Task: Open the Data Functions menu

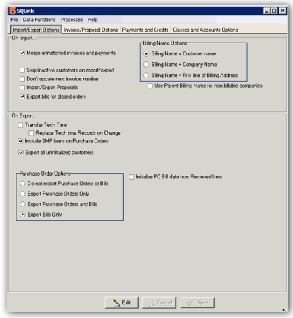Action: pyautogui.click(x=39, y=20)
